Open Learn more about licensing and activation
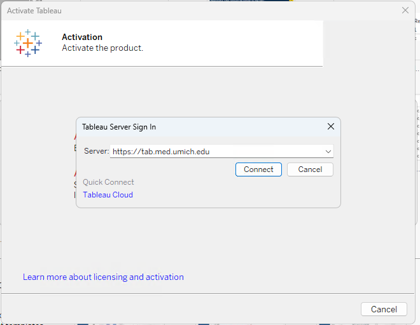Viewport: 420px width, 325px height. tap(103, 277)
